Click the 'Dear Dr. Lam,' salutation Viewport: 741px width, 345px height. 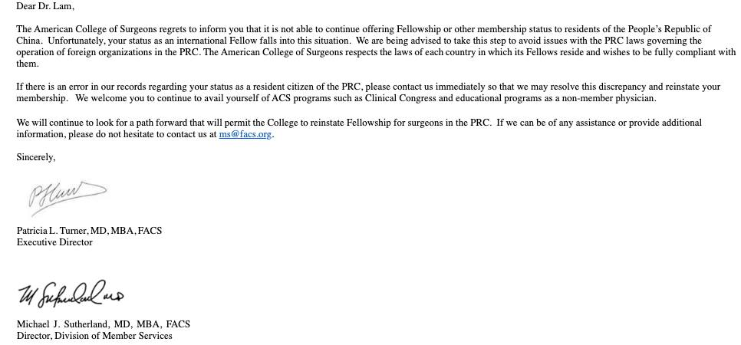tap(45, 6)
